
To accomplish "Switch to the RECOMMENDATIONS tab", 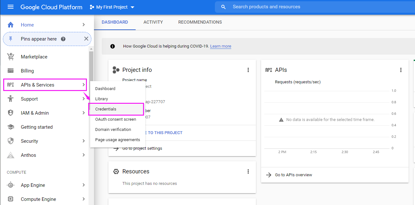I will 200,22.
